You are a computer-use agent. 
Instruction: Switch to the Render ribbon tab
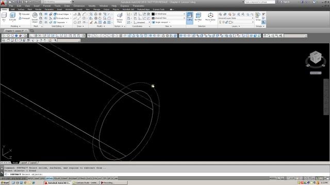pos(38,9)
